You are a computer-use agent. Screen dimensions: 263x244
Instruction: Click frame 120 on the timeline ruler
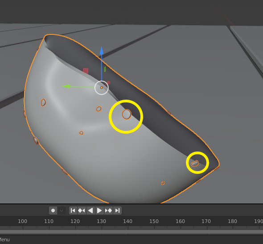coord(75,221)
